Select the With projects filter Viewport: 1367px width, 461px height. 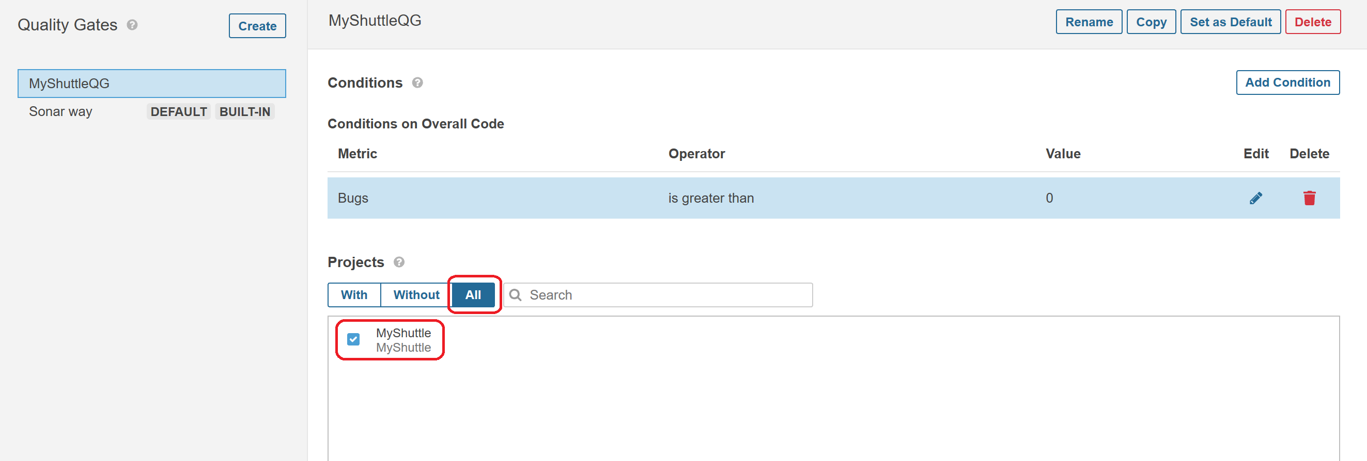(354, 294)
